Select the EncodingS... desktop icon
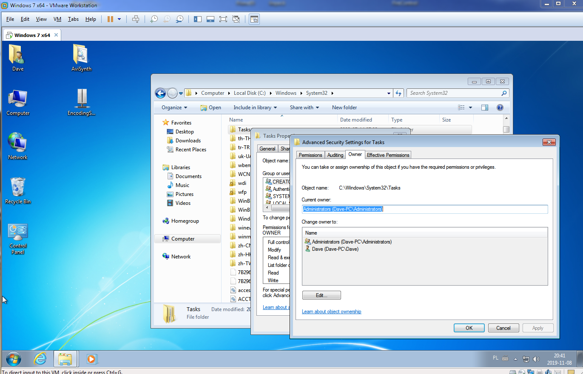 [x=81, y=102]
